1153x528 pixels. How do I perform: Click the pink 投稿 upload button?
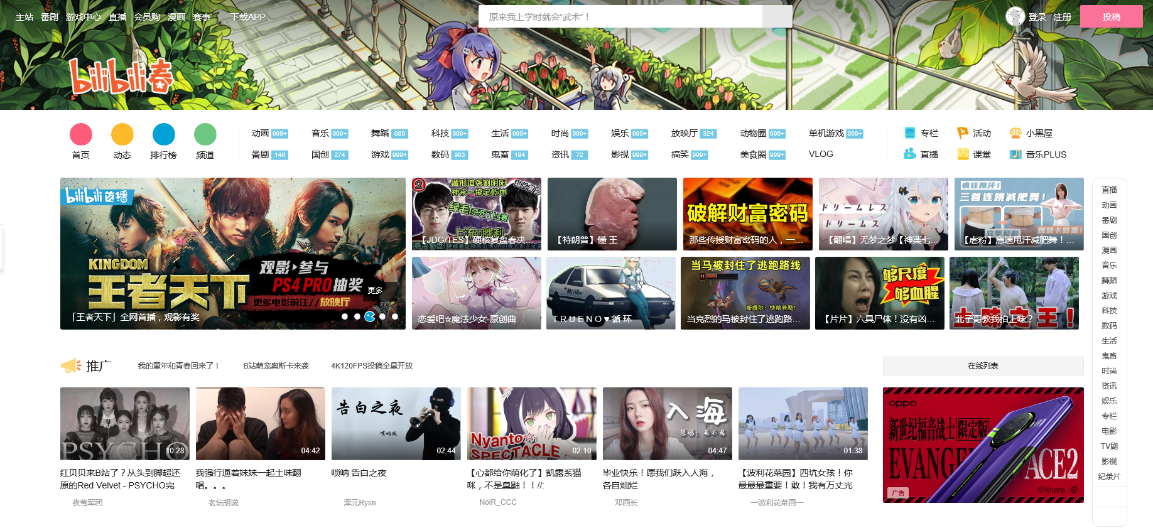[1111, 16]
